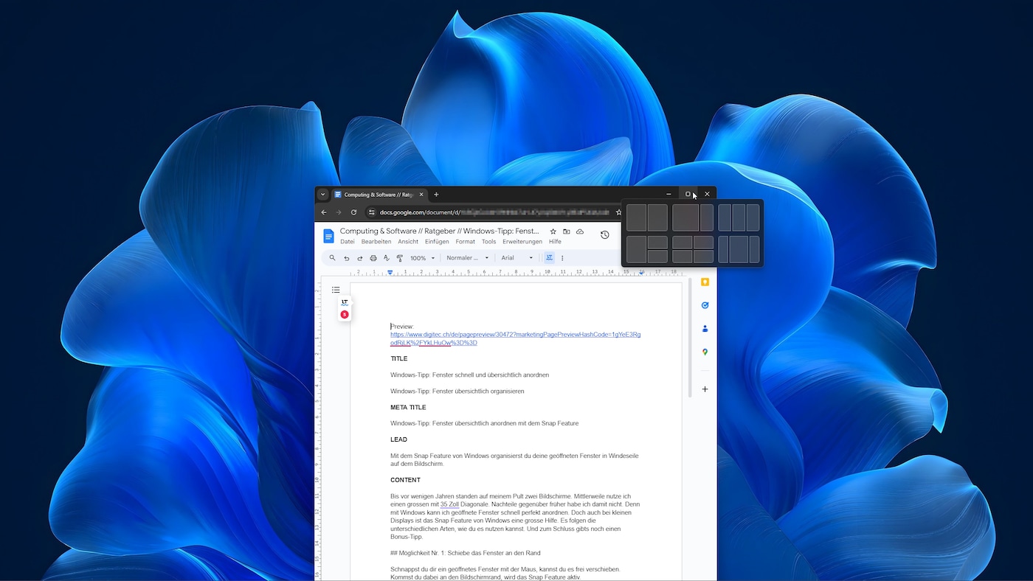Viewport: 1033px width, 581px height.
Task: Open the Hilfe menu
Action: tap(555, 242)
